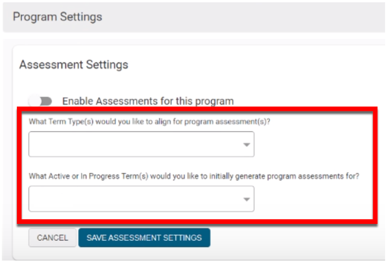Click the Program Settings page title
The height and width of the screenshot is (261, 386).
[57, 17]
